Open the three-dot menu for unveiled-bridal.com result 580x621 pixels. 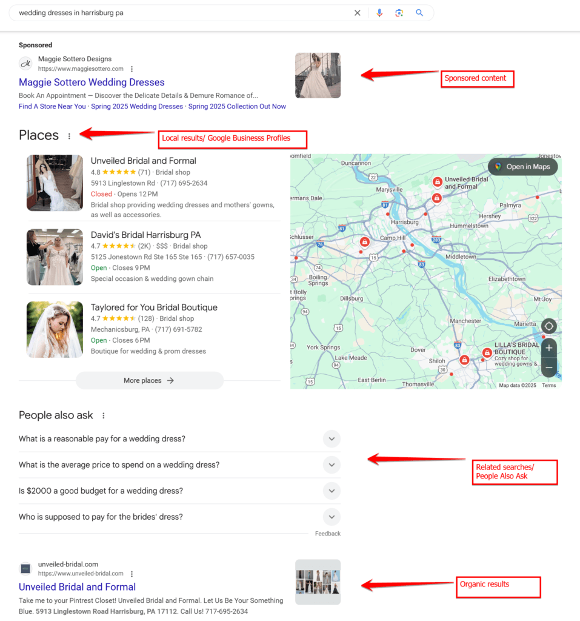click(132, 574)
